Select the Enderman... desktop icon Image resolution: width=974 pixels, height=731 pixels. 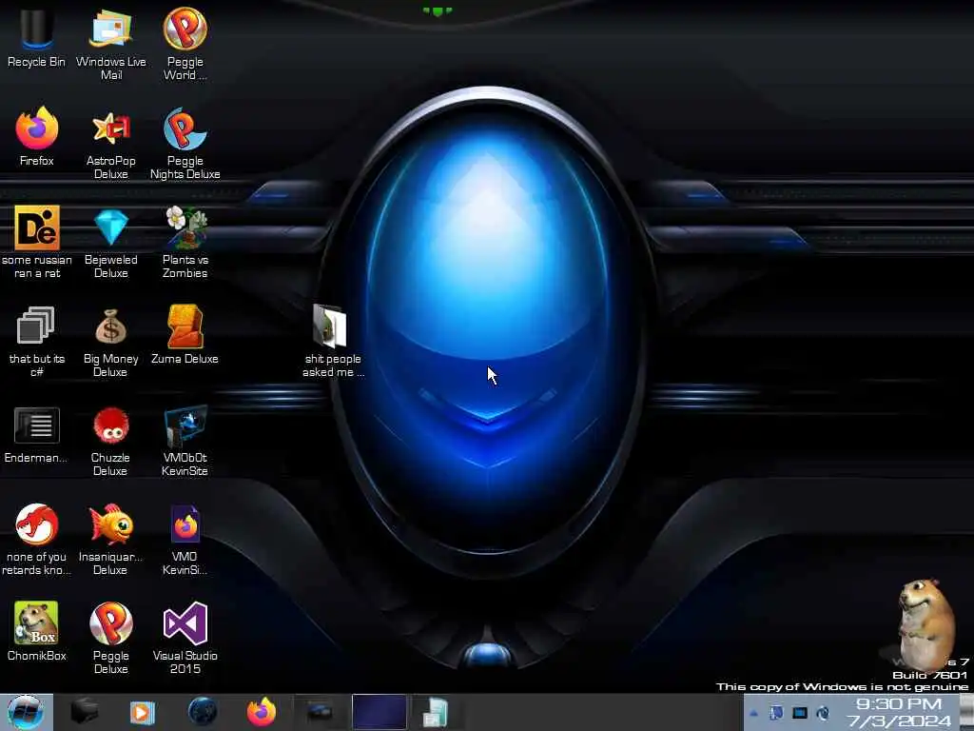pyautogui.click(x=36, y=434)
